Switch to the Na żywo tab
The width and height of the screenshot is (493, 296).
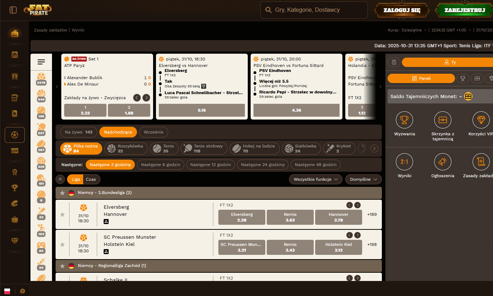[x=79, y=132]
